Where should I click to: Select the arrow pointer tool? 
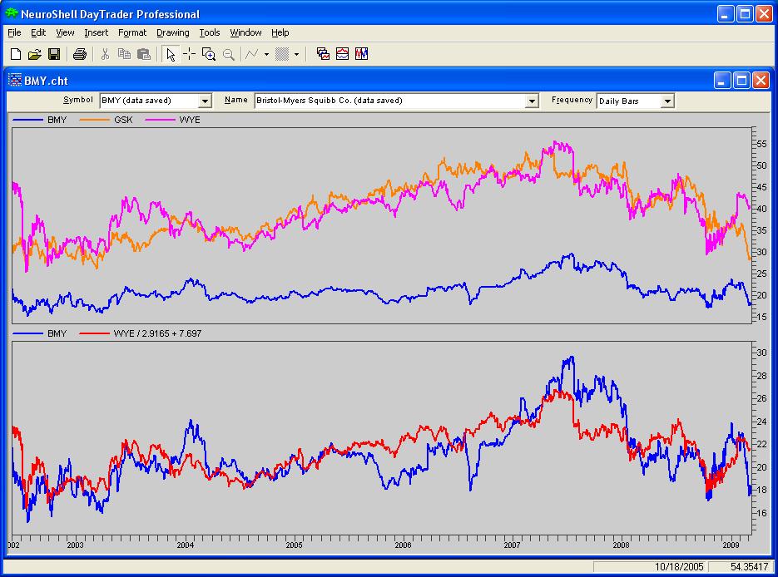[171, 54]
